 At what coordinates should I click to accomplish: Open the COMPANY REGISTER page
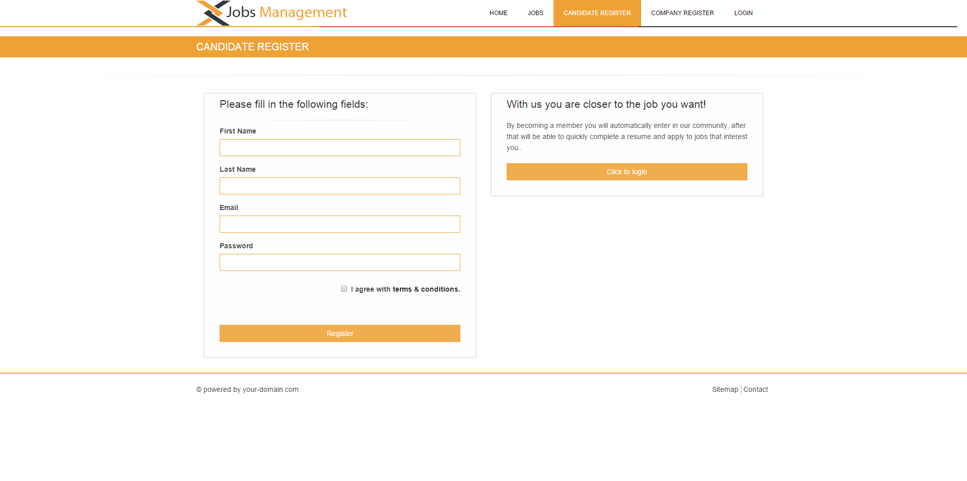[x=682, y=13]
